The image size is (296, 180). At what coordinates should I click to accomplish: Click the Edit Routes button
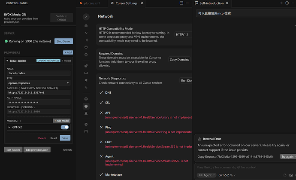pos(13,149)
